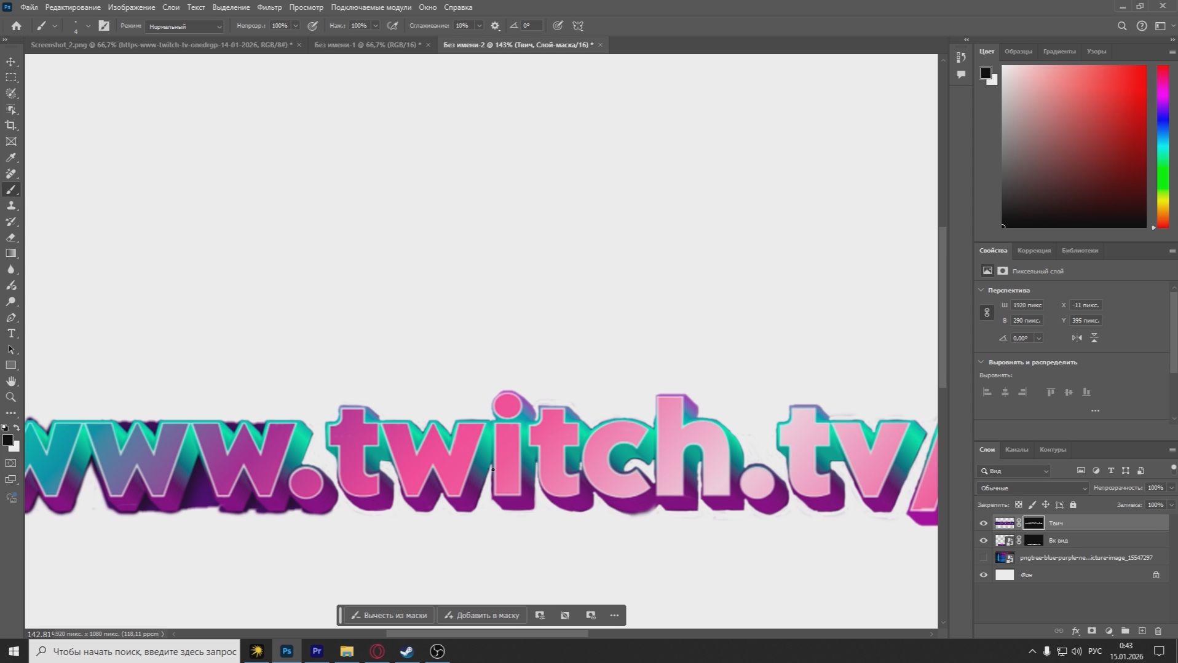The width and height of the screenshot is (1178, 663).
Task: Create new adjustment layer icon
Action: (x=1109, y=631)
